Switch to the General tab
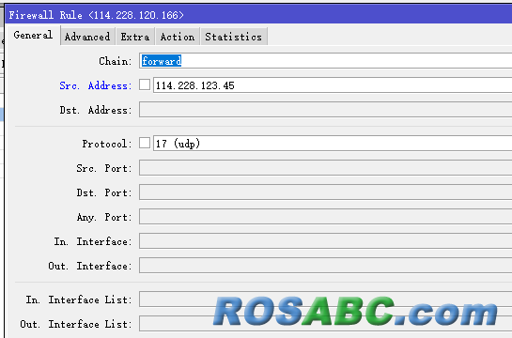The image size is (512, 338). tap(33, 35)
